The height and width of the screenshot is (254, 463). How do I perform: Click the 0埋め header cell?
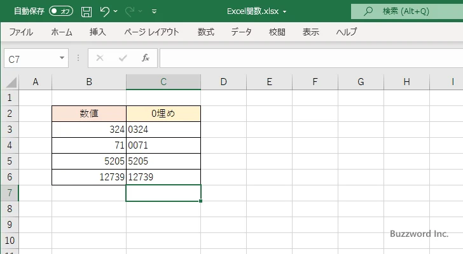[163, 114]
